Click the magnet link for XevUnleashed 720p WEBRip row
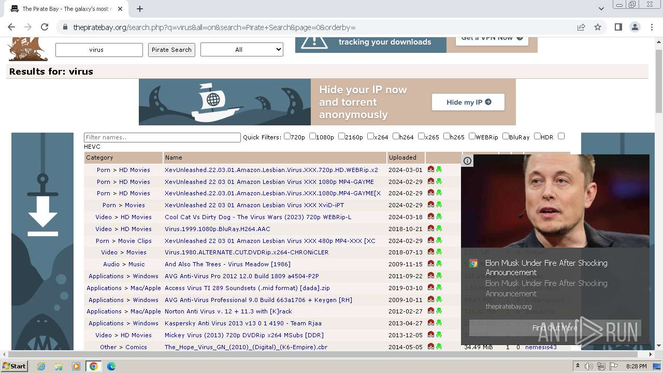Viewport: 663px width, 373px height. pos(431,169)
